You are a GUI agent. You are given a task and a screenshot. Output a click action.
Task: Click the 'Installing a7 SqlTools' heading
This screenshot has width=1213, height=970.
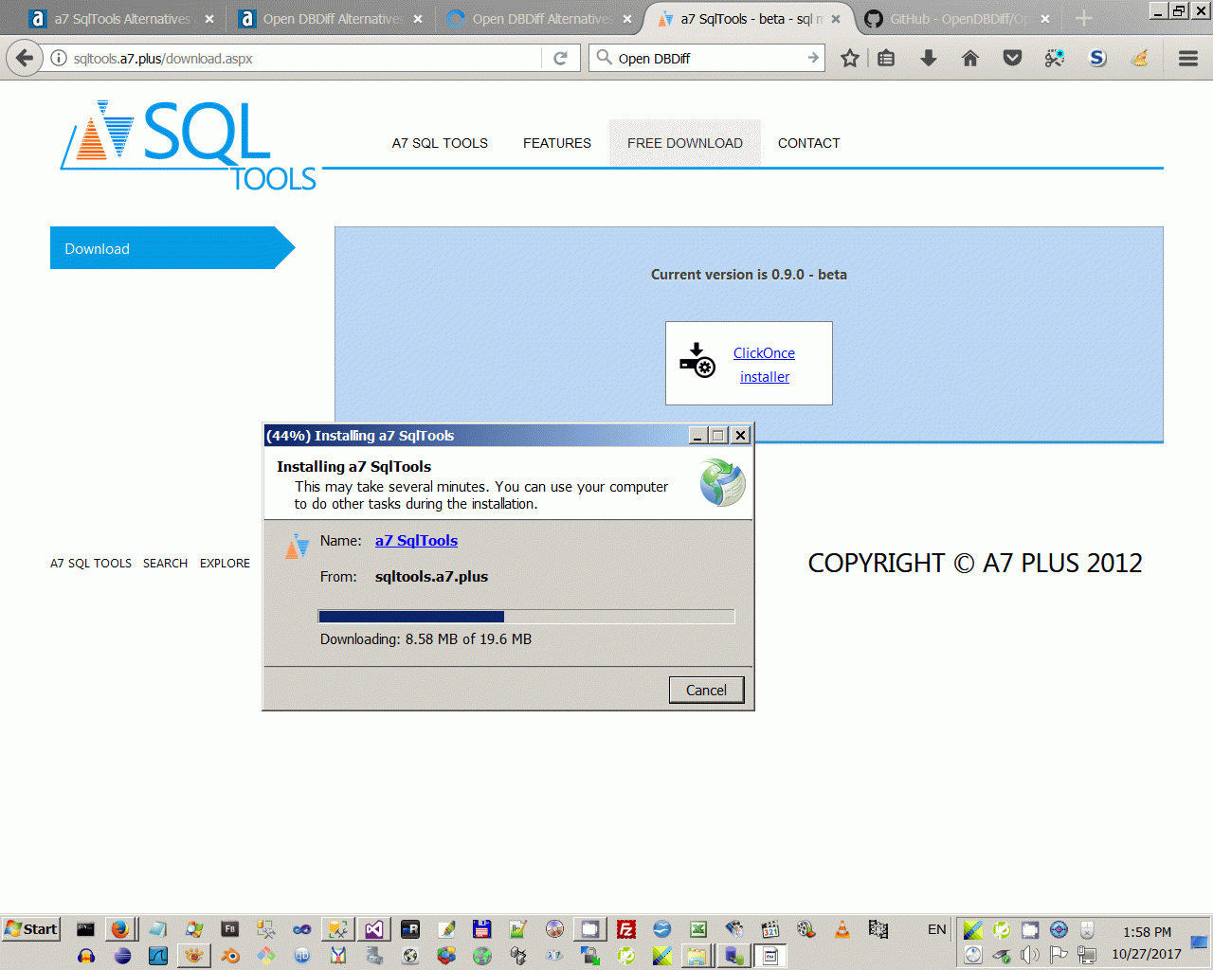click(353, 466)
